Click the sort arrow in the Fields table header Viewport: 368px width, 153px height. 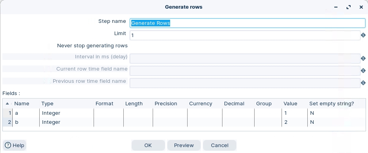[x=7, y=104]
